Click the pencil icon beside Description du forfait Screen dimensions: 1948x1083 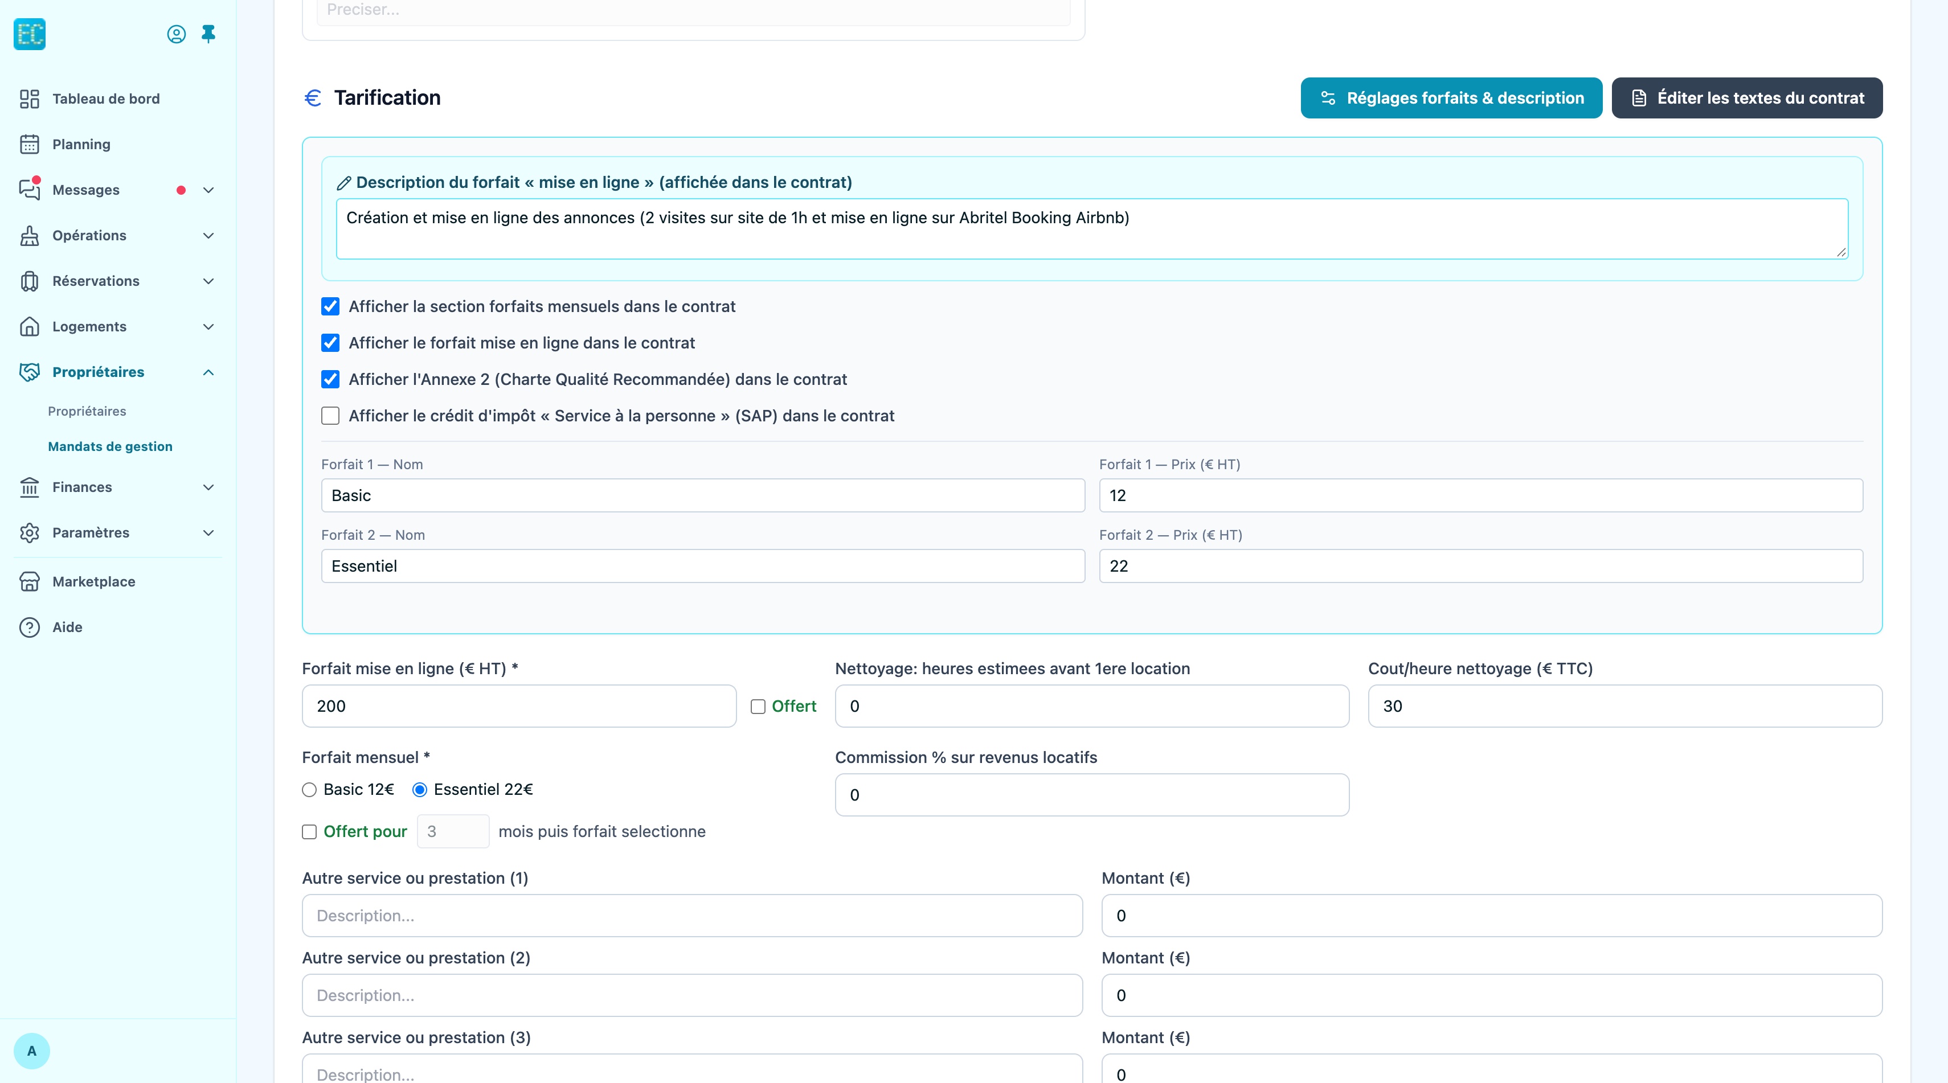click(343, 183)
